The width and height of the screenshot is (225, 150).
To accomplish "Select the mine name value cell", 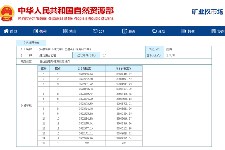I will coord(91,49).
